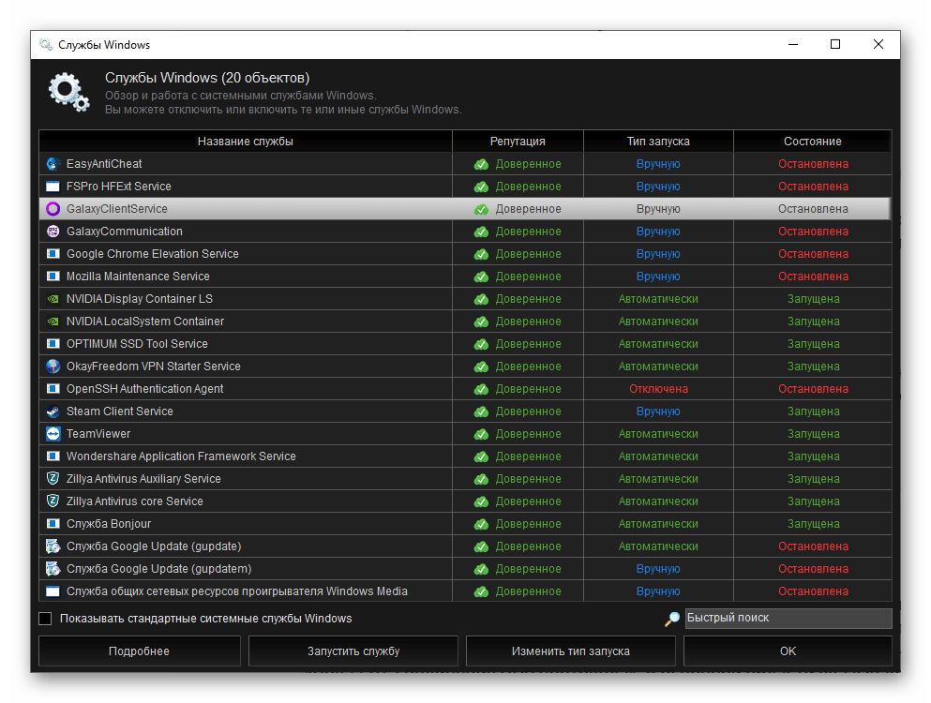931x703 pixels.
Task: Select NVIDIA LocalSystem Container name
Action: (x=145, y=322)
